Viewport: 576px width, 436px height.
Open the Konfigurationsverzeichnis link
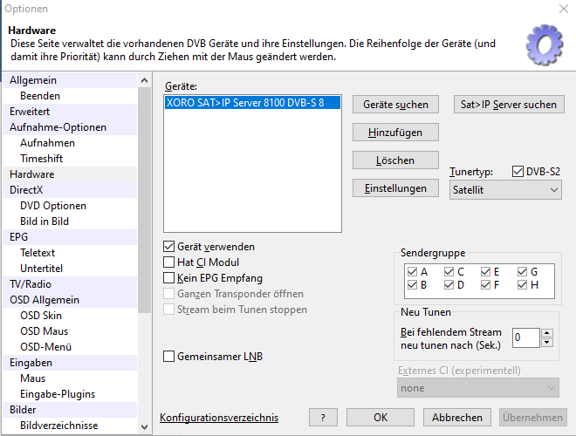(219, 418)
